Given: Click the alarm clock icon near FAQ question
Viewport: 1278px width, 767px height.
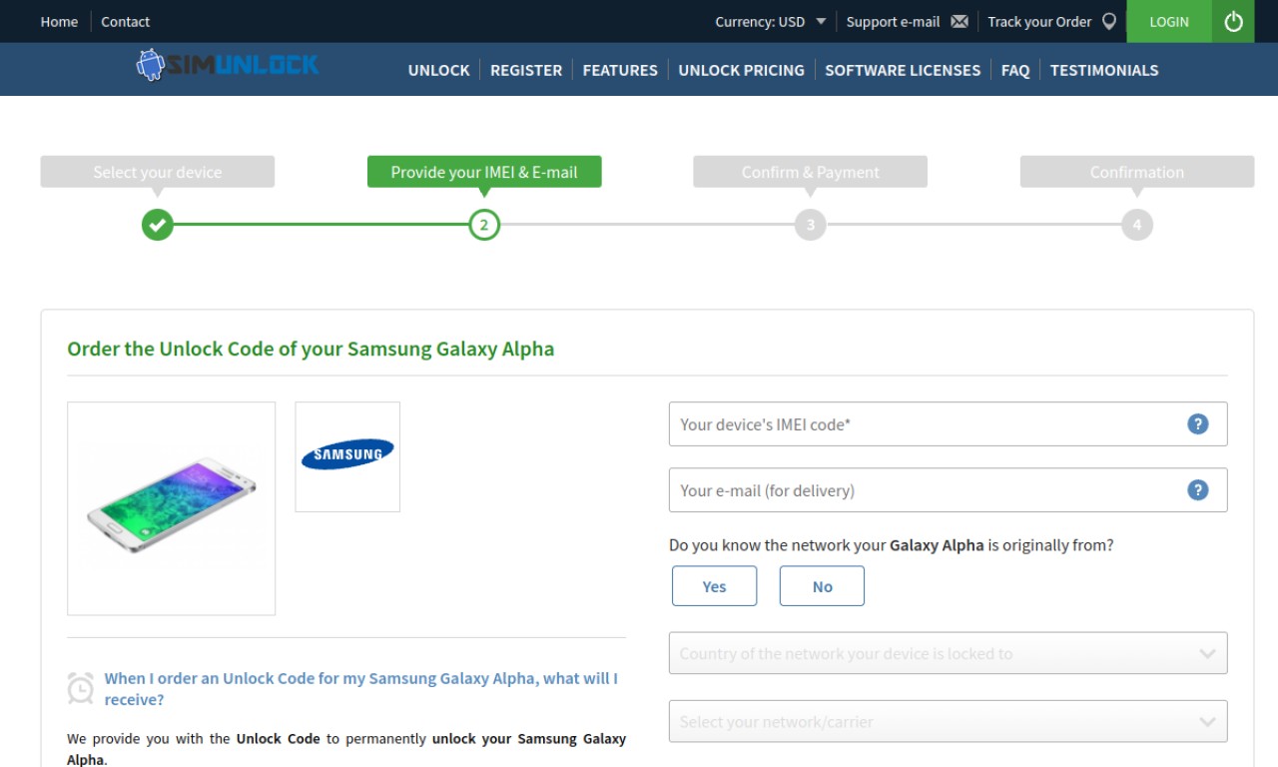Looking at the screenshot, I should (81, 688).
